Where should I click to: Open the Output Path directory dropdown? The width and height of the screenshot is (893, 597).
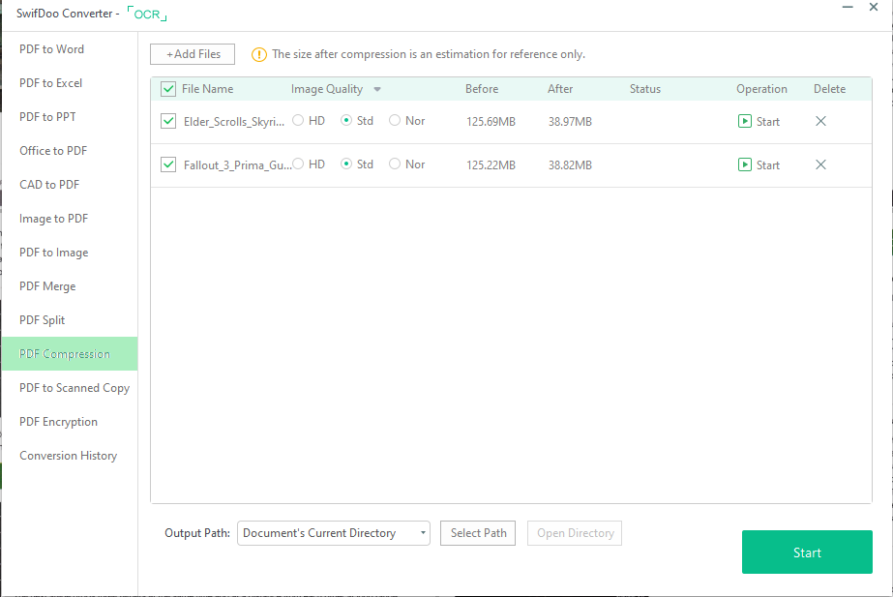click(333, 533)
